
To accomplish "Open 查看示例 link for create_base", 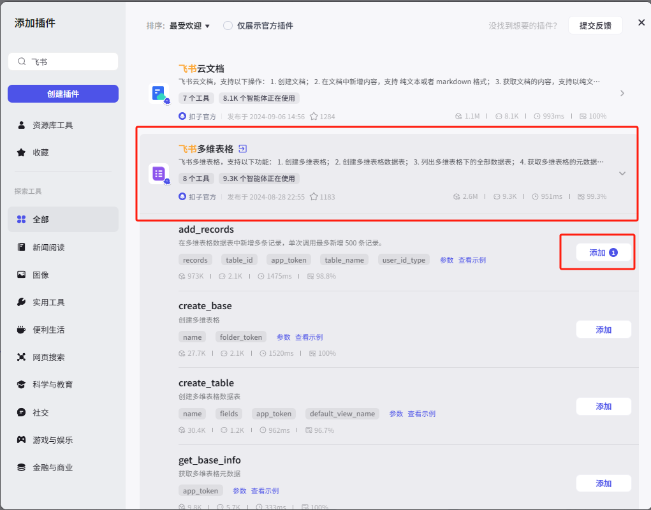I will [x=309, y=337].
